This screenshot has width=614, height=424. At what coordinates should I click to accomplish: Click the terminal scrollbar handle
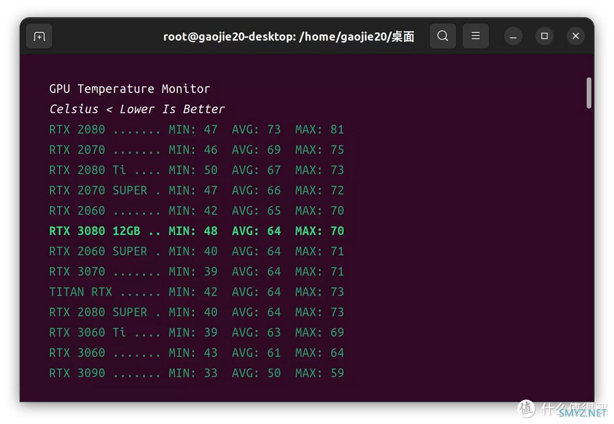click(x=588, y=93)
